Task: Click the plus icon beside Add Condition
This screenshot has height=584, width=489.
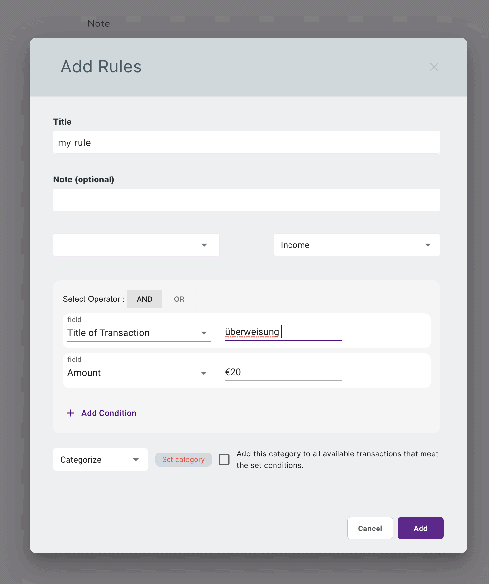Action: point(71,413)
